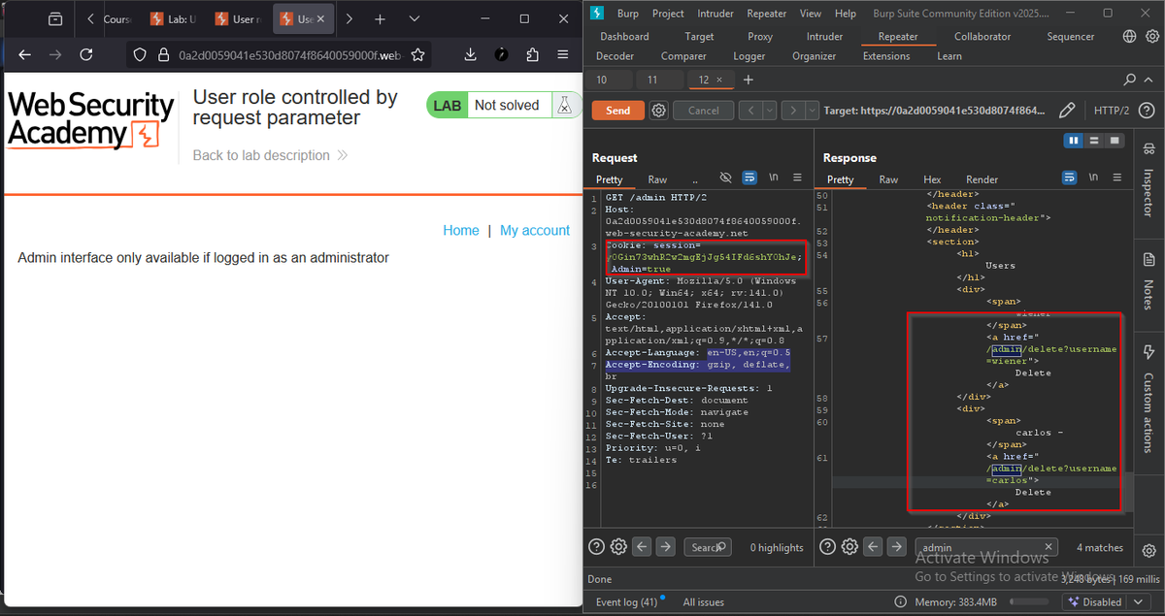The height and width of the screenshot is (616, 1165).
Task: Open request search help question mark
Action: [597, 547]
